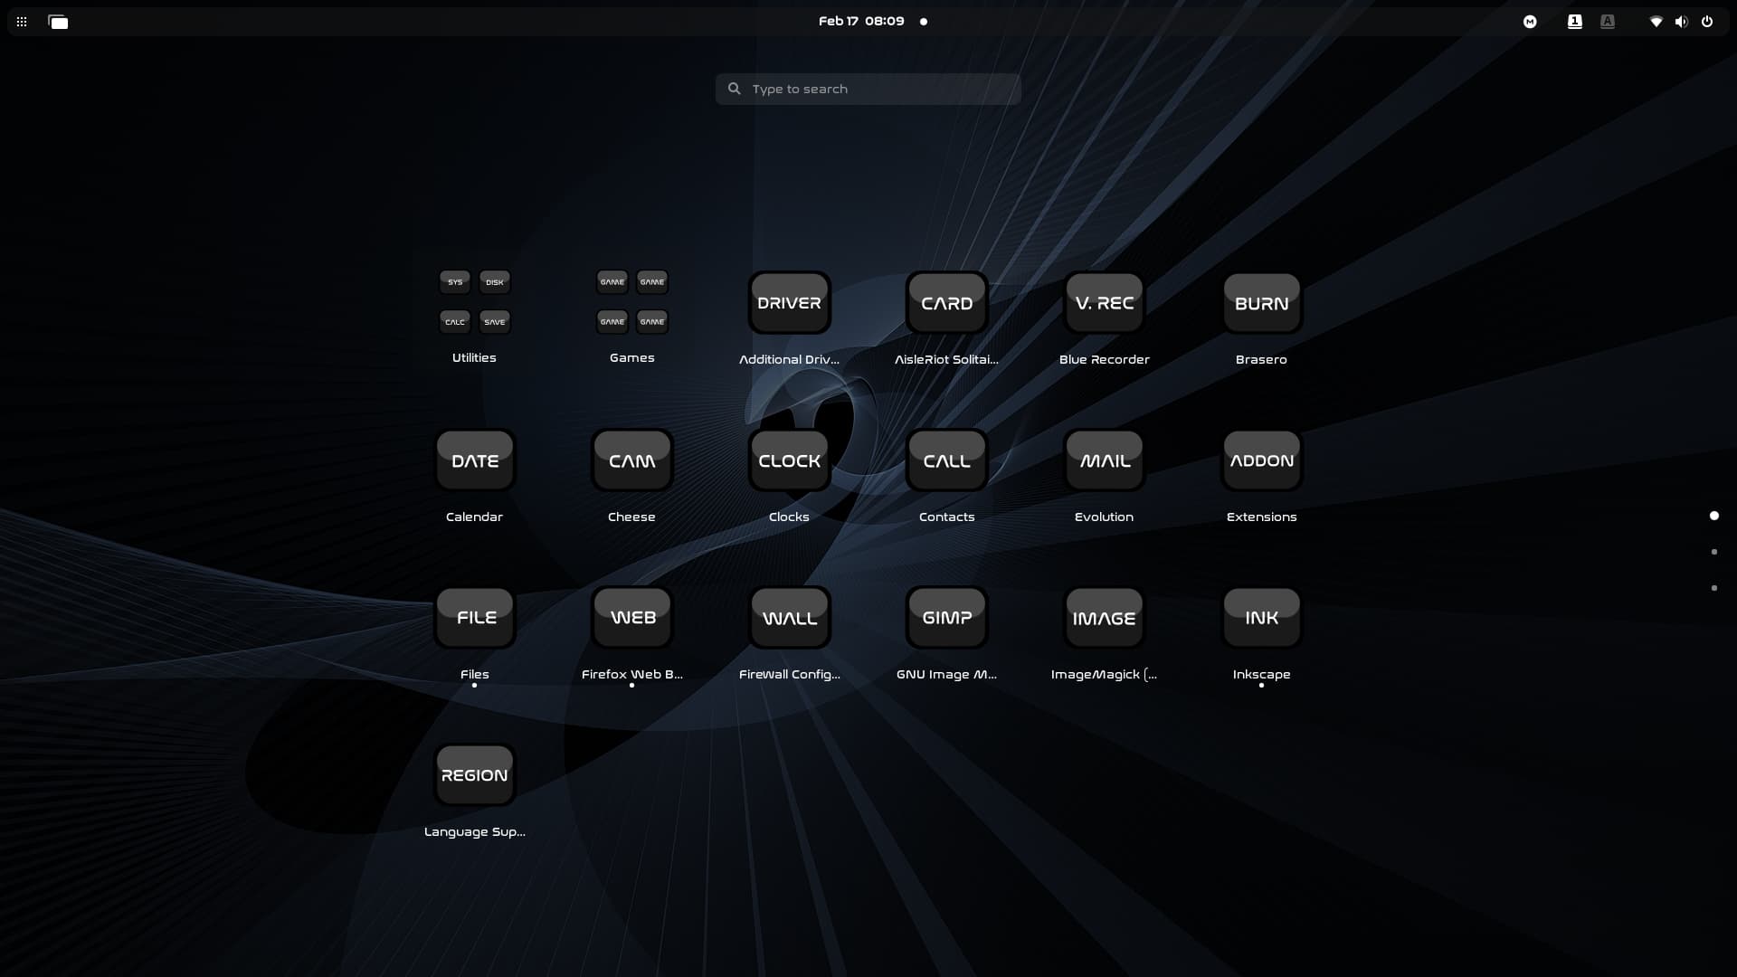Open the volume indicator
Image resolution: width=1737 pixels, height=977 pixels.
coord(1681,22)
